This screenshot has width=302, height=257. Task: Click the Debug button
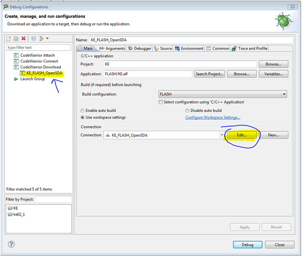coord(248,245)
